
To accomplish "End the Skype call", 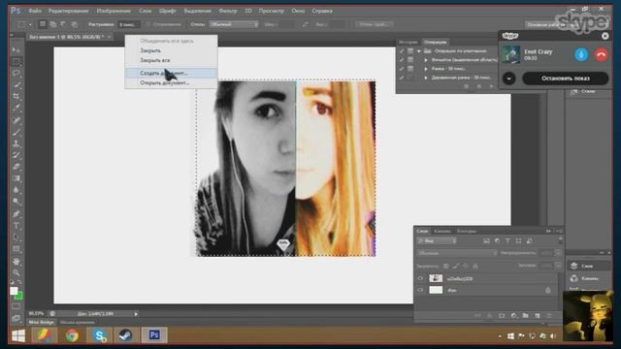I will [601, 54].
